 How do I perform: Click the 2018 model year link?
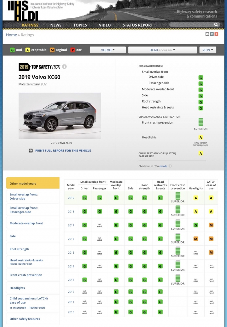[x=71, y=212]
